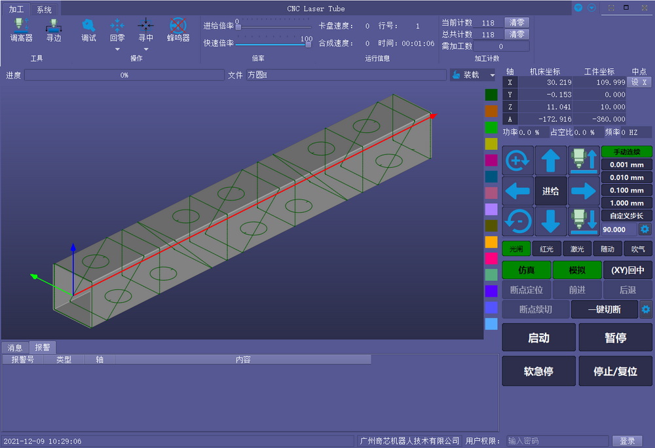
Task: Click the 调高器 height controller icon
Action: coord(22,29)
